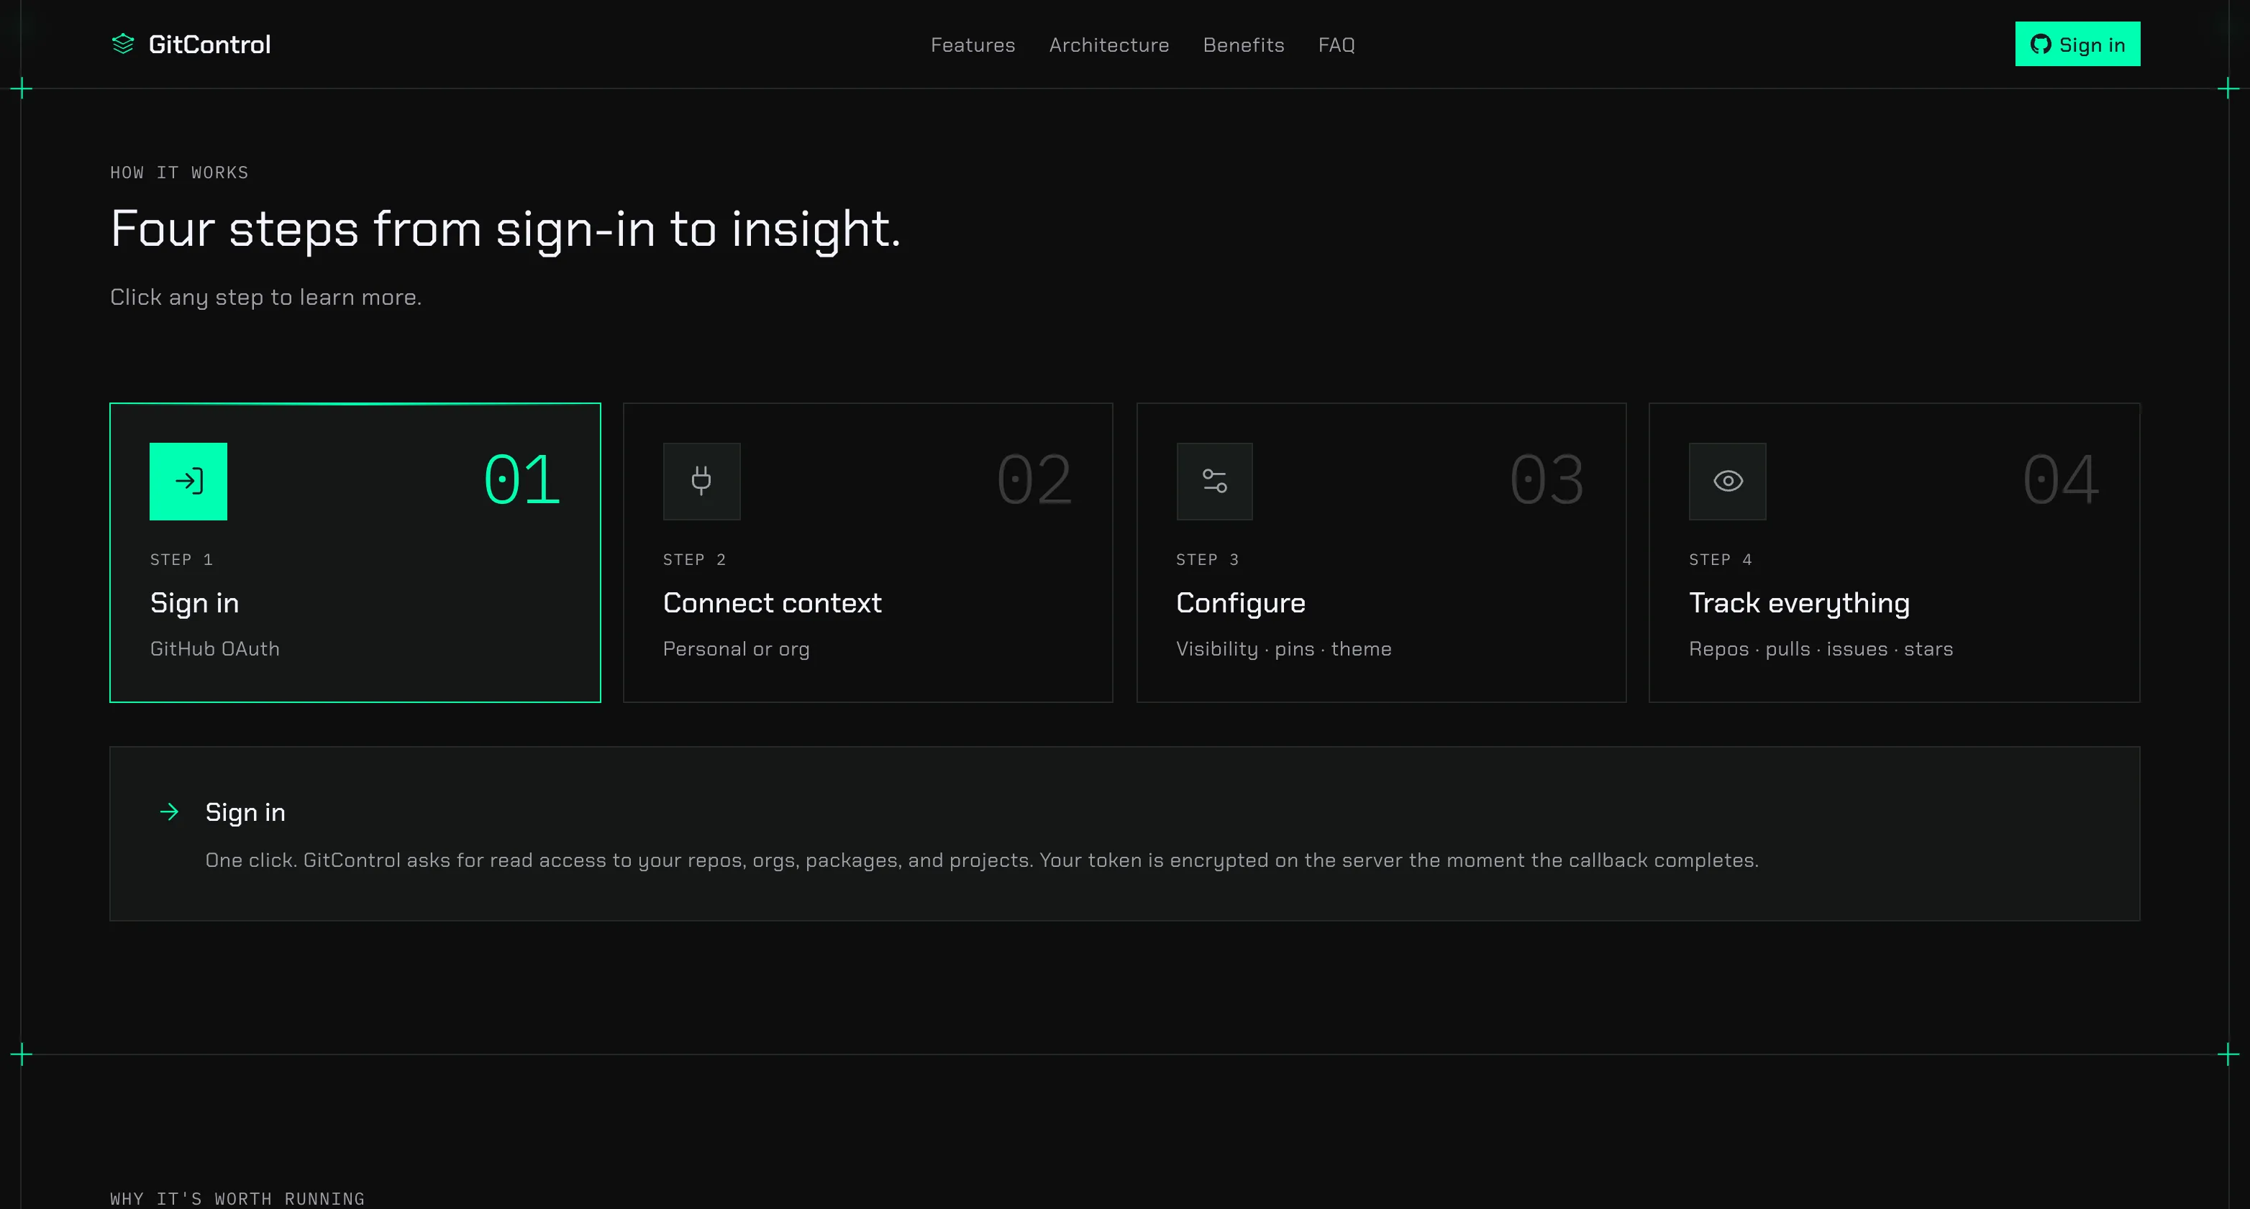2250x1209 pixels.
Task: Select the Track everything step
Action: [1894, 553]
